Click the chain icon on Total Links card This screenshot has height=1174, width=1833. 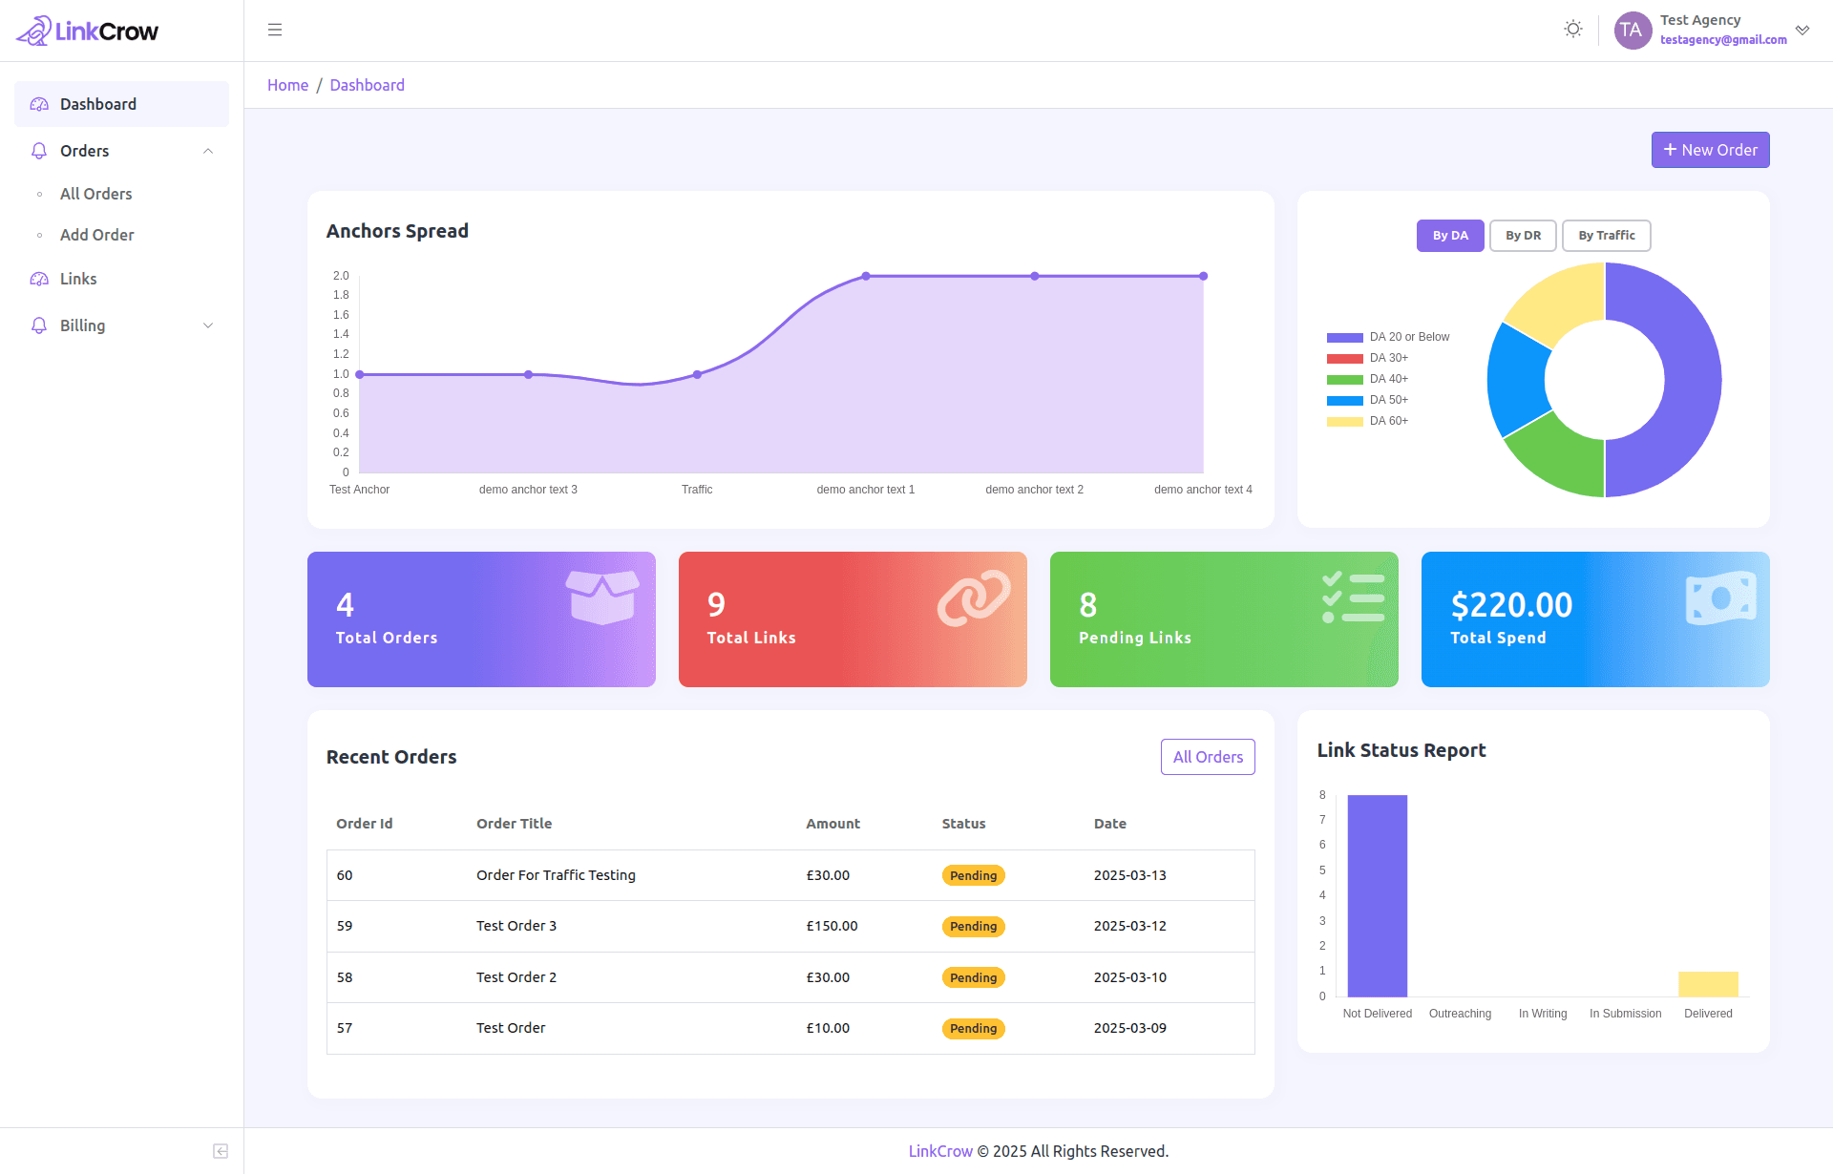pos(973,598)
